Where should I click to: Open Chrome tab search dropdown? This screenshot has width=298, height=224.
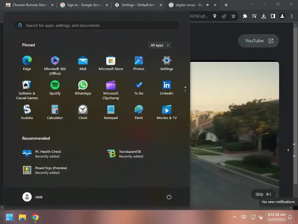[x=251, y=4]
